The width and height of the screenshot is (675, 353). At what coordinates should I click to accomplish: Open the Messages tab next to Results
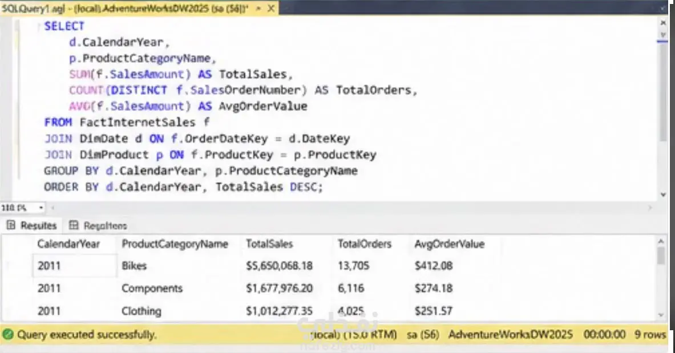point(98,226)
